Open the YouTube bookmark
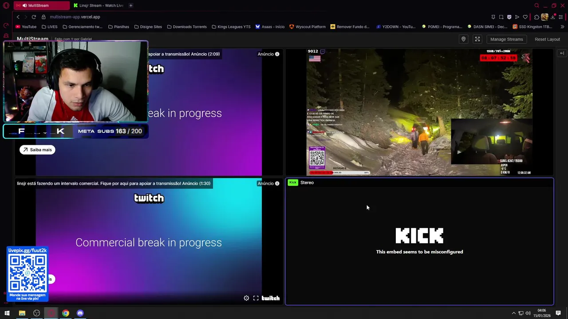Viewport: 568px width, 319px height. coord(26,27)
